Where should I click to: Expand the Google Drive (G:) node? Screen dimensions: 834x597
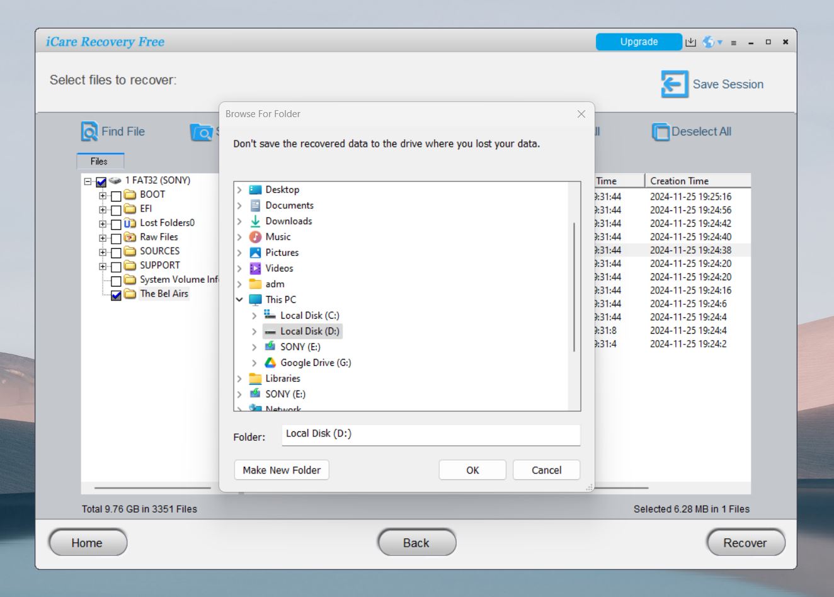pos(254,363)
